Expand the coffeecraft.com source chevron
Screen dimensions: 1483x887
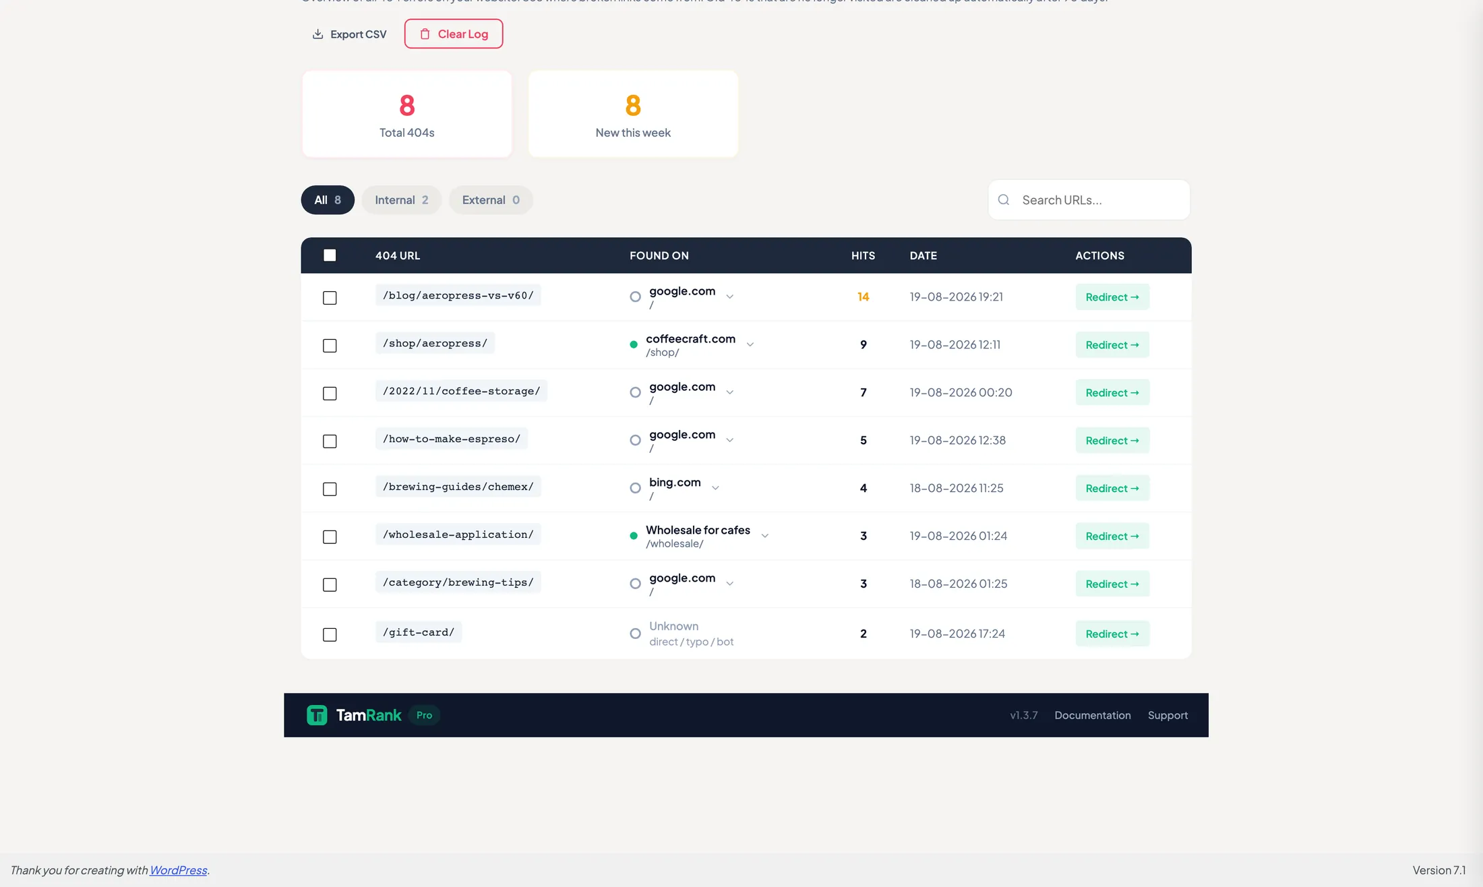750,344
